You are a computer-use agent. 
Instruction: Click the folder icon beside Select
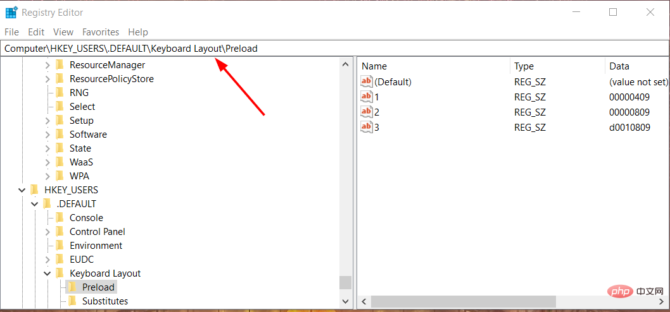(x=60, y=107)
